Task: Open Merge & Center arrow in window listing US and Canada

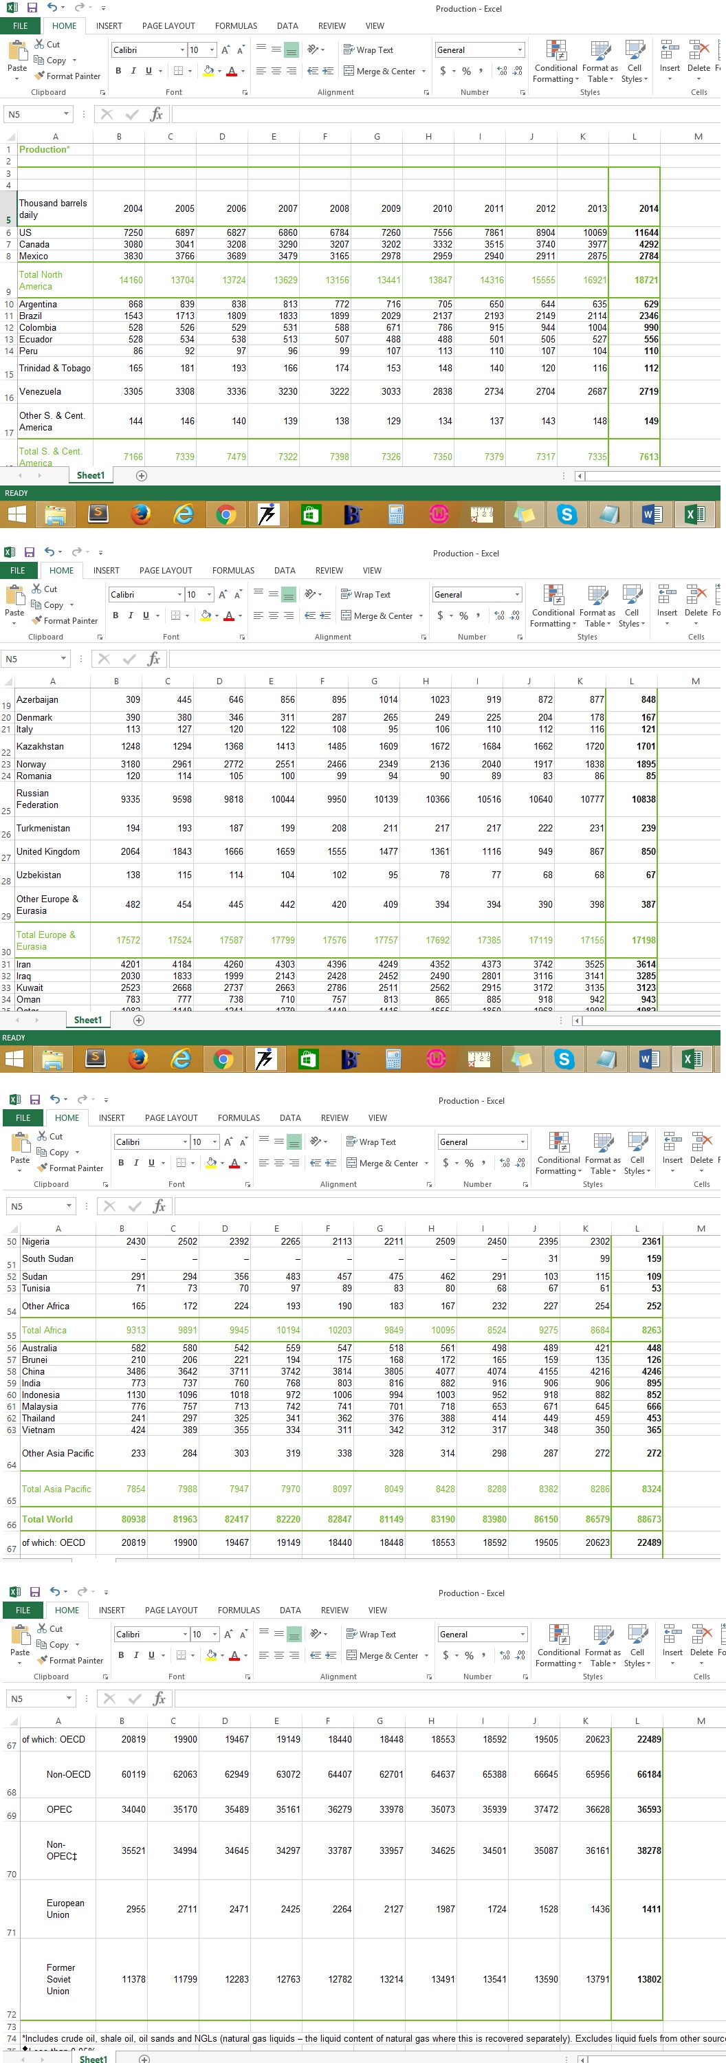Action: 425,72
